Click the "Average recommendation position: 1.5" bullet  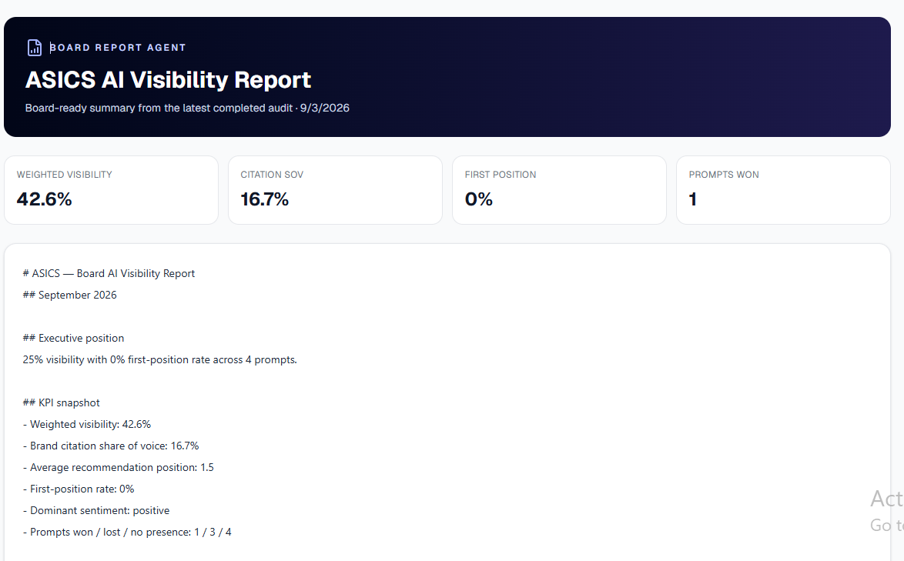(x=118, y=468)
